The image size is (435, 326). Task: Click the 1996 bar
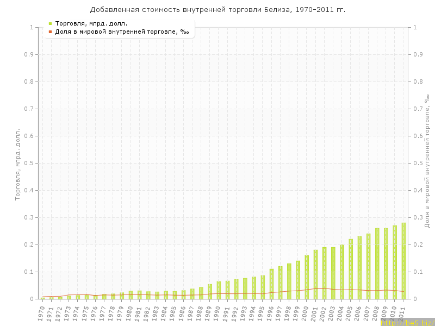(271, 284)
